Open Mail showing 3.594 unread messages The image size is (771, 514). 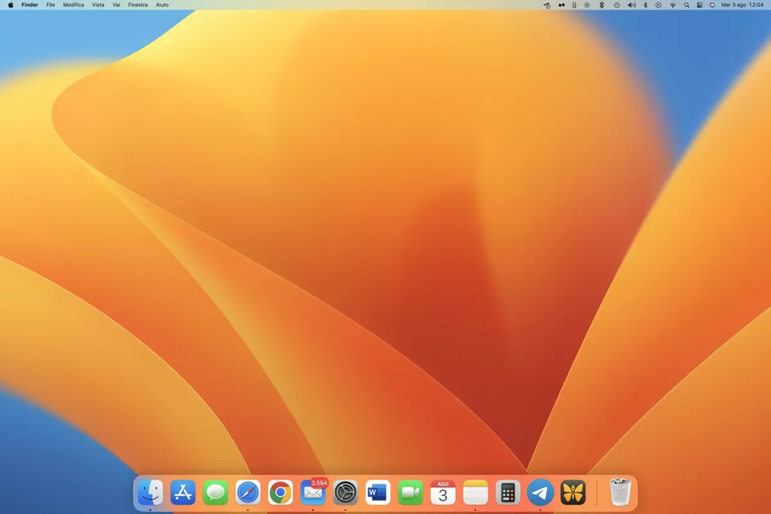point(313,493)
